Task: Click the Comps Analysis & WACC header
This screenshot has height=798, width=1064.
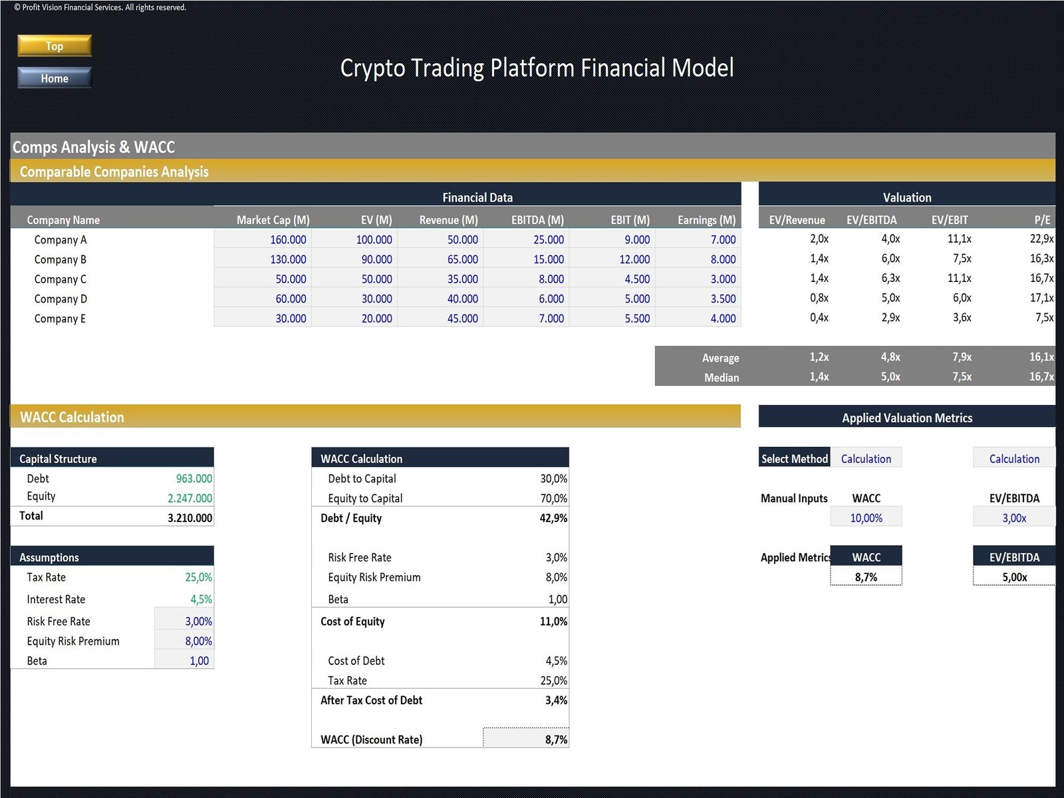Action: click(x=94, y=147)
